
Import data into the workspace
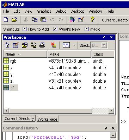click(x=25, y=45)
